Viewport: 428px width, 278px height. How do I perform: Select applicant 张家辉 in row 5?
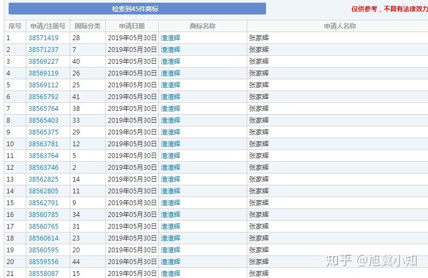pos(259,85)
